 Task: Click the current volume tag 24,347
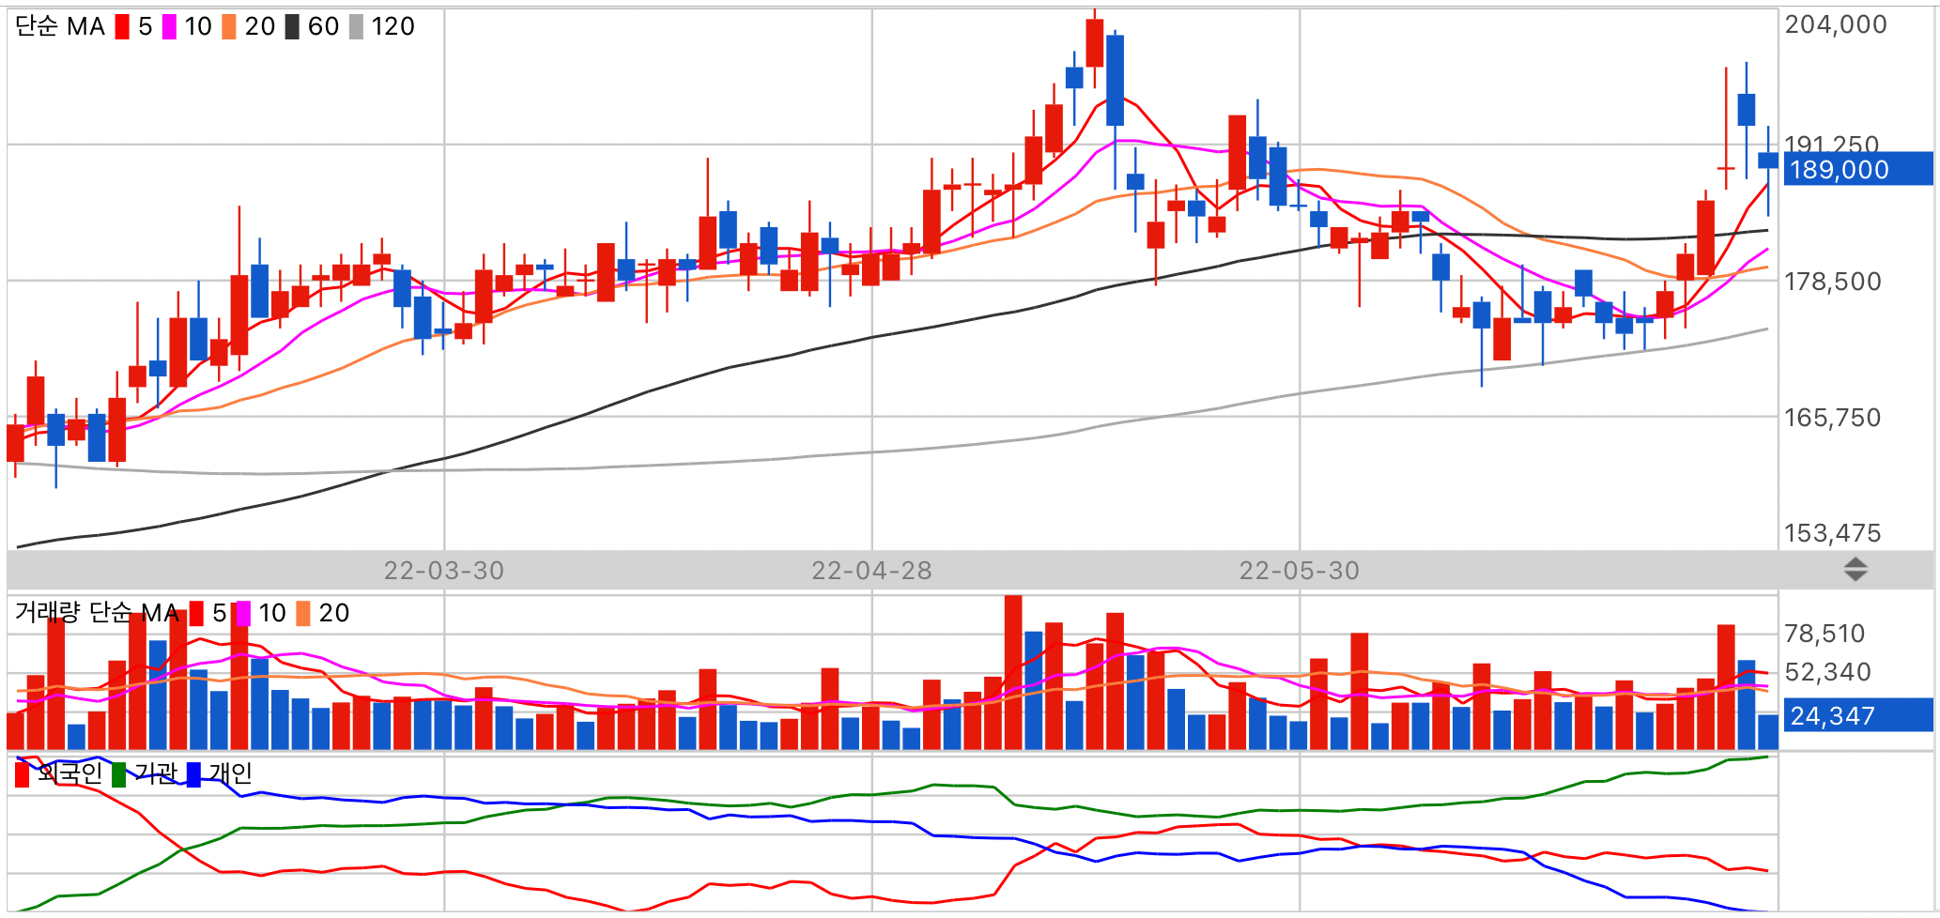tap(1858, 715)
